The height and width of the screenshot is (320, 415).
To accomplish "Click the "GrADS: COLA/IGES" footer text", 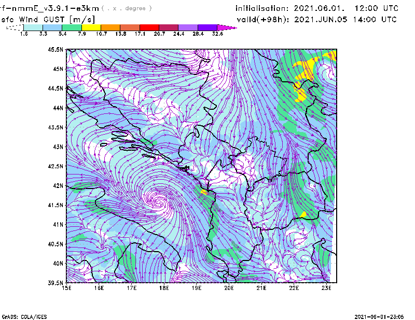I will click(24, 317).
